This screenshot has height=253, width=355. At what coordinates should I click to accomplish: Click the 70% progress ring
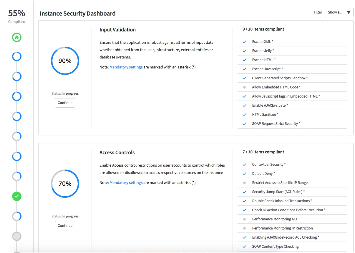[65, 184]
